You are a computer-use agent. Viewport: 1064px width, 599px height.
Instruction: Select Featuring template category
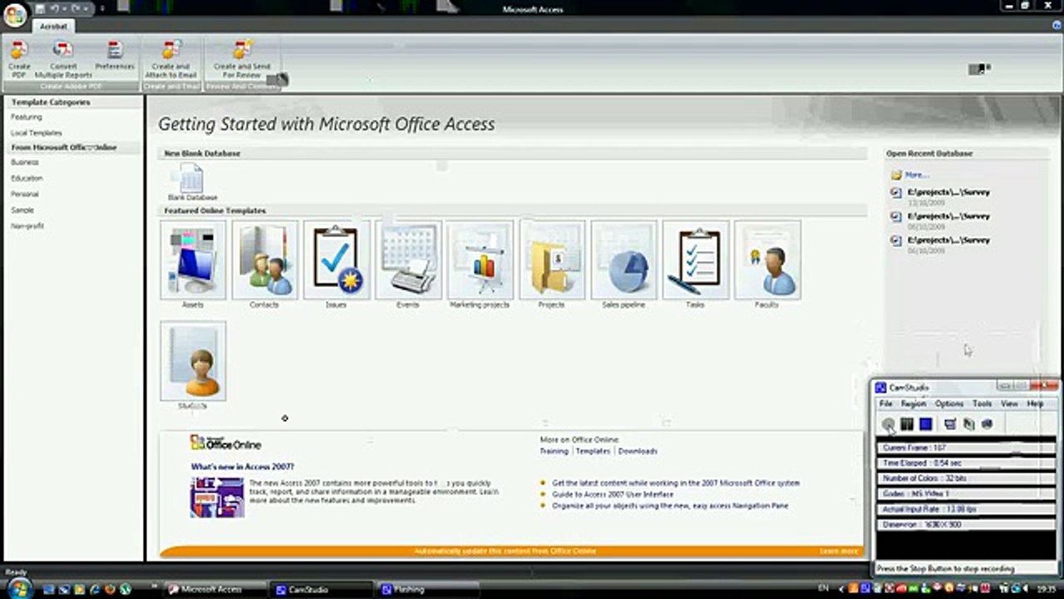27,117
